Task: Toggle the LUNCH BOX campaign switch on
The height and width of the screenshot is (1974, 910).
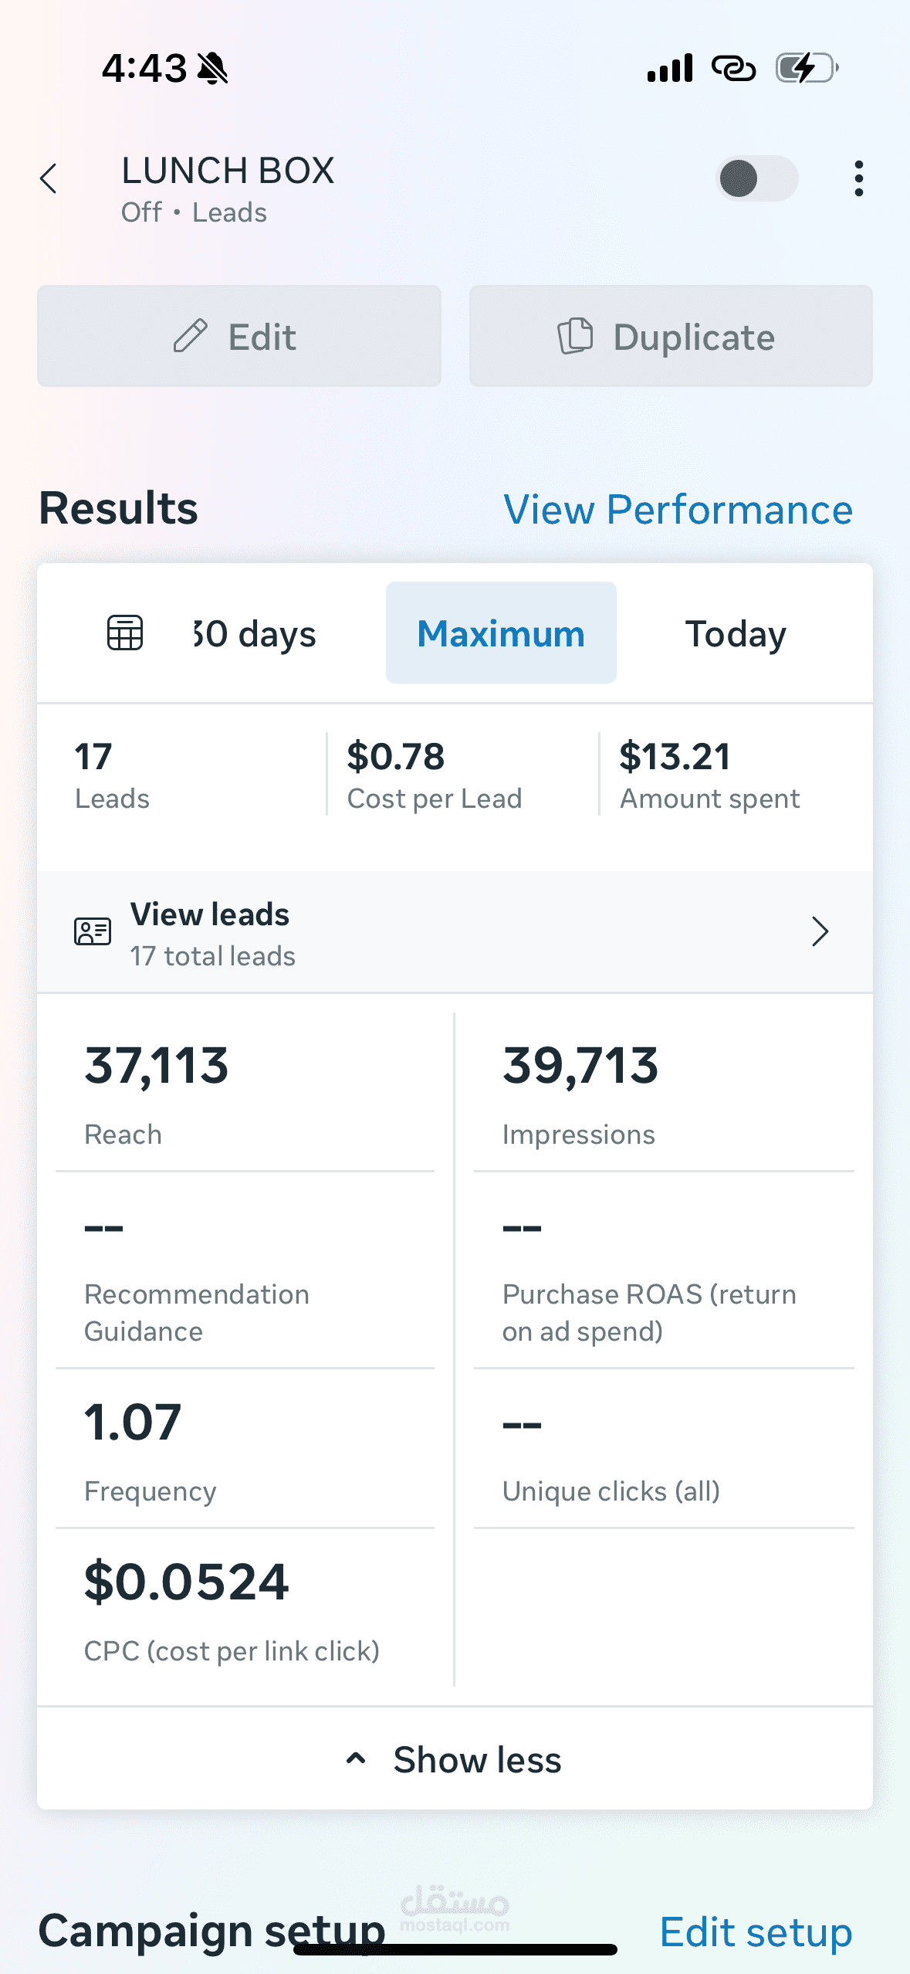Action: click(756, 179)
